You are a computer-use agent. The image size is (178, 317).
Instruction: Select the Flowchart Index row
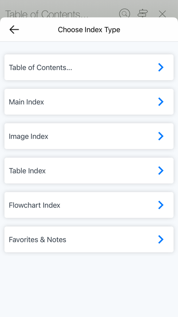pos(89,205)
